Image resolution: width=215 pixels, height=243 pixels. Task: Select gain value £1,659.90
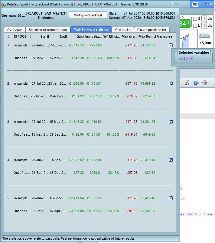tap(76, 83)
